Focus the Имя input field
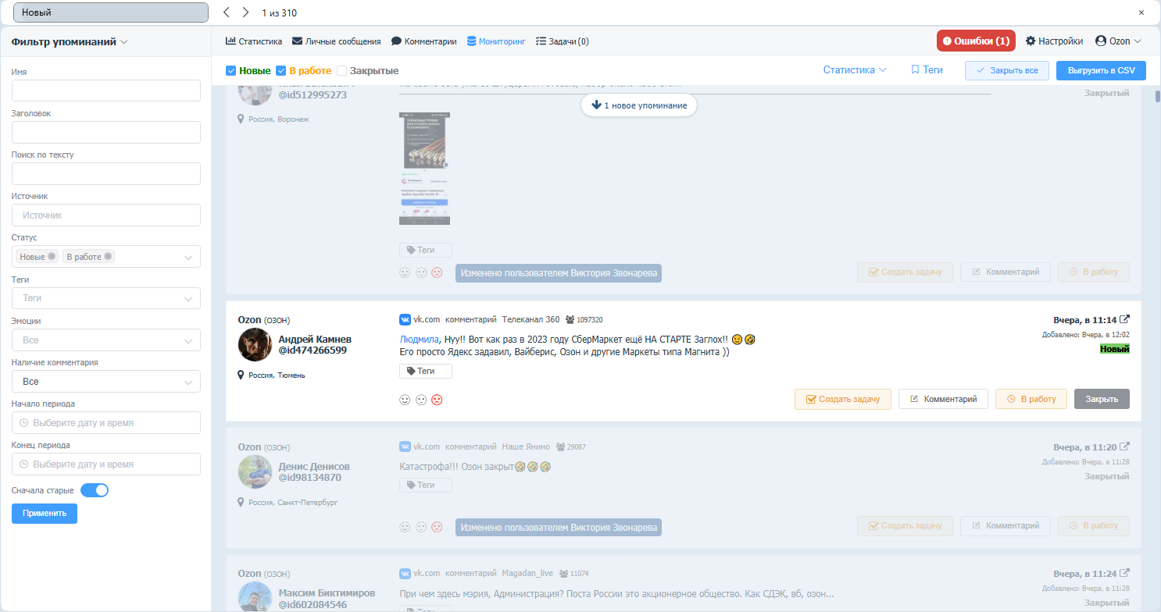1161x612 pixels. click(x=106, y=91)
